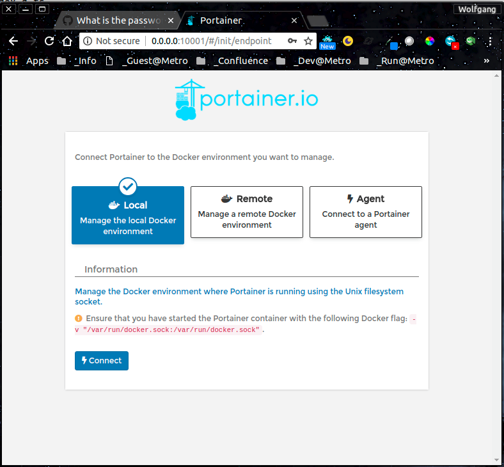This screenshot has height=467, width=504.
Task: Maximize the browser window
Action: click(x=42, y=9)
